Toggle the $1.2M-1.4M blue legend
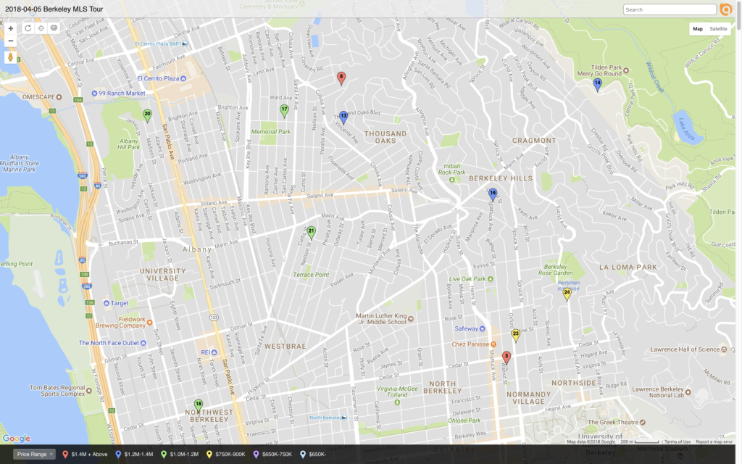Image resolution: width=742 pixels, height=464 pixels. 134,455
